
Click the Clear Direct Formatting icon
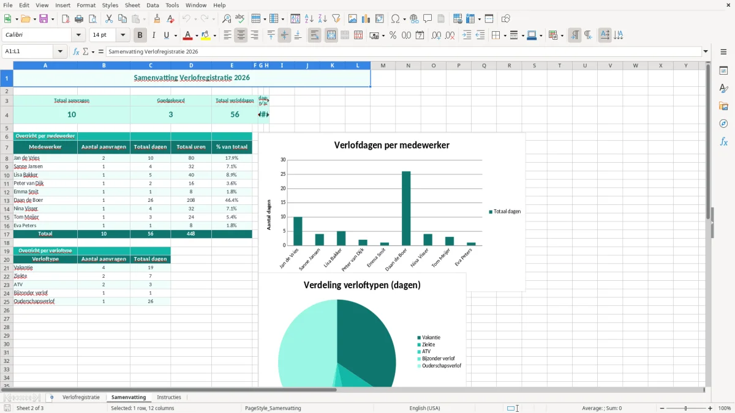(170, 19)
